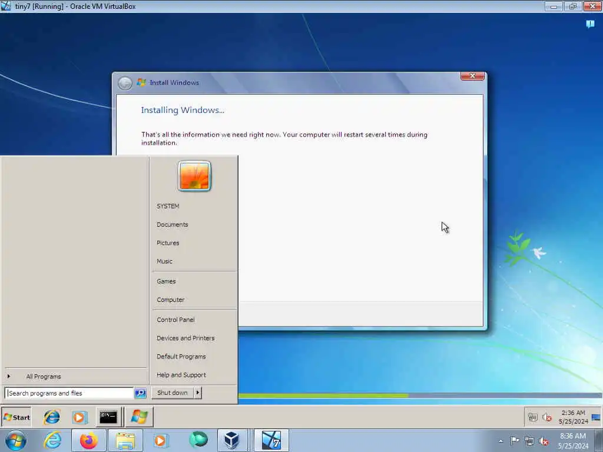Click the green globe host taskbar icon

[198, 440]
